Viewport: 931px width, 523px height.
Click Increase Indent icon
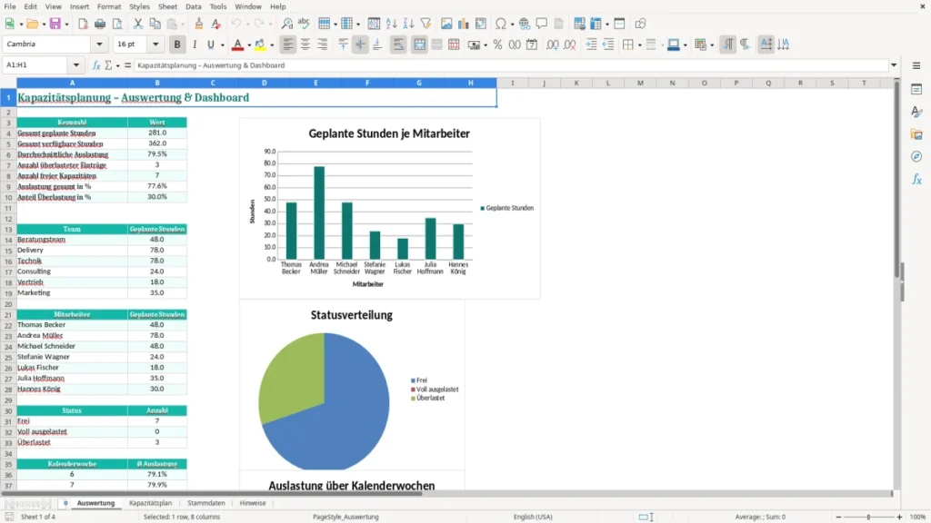(591, 44)
